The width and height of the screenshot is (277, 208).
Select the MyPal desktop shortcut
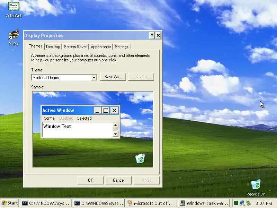click(x=14, y=37)
